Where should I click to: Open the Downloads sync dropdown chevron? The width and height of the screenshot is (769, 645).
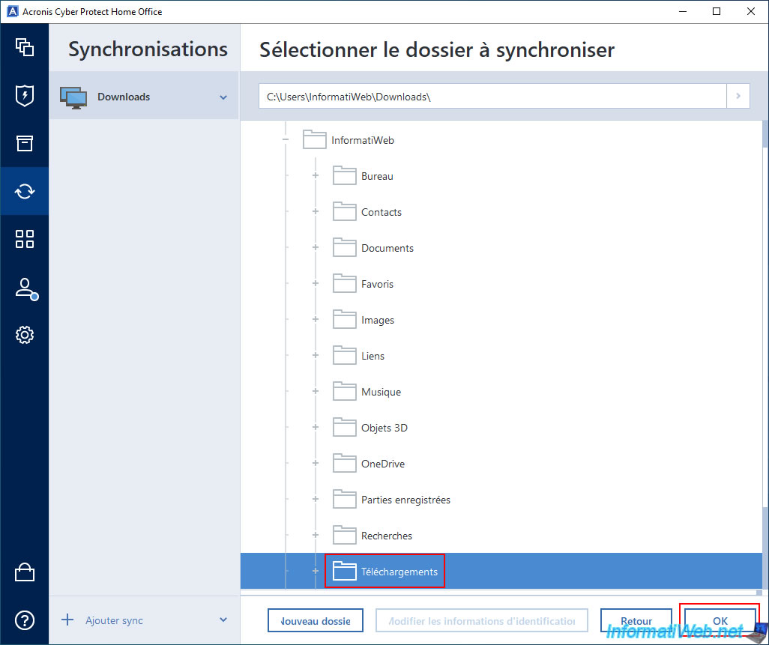[x=223, y=97]
